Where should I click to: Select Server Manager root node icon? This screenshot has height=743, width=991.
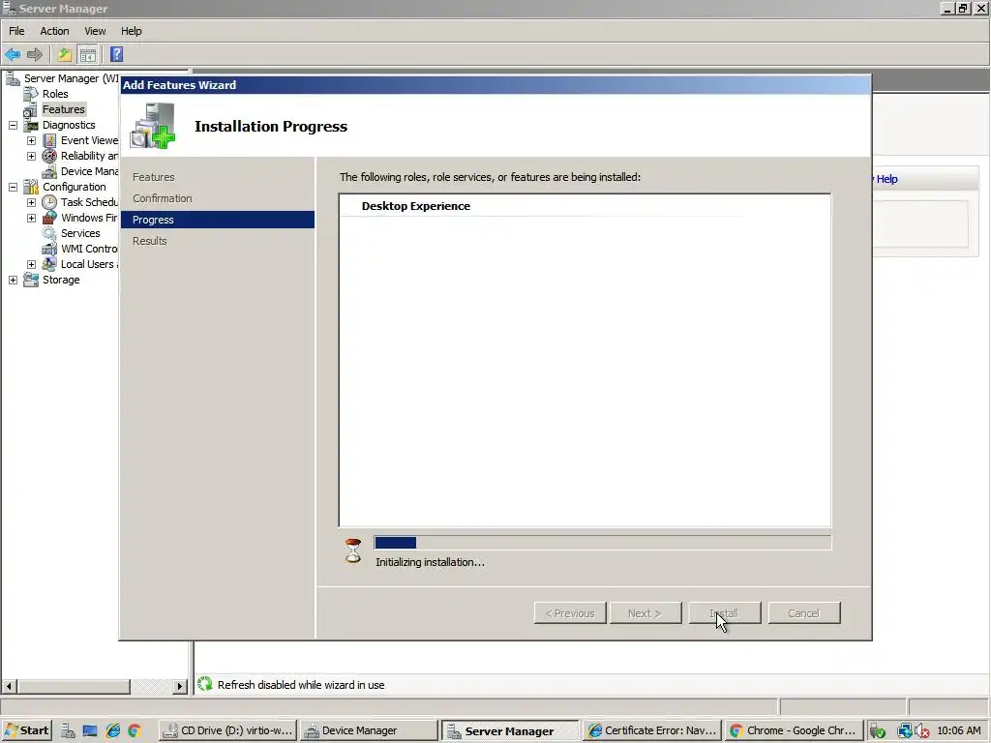coord(13,78)
